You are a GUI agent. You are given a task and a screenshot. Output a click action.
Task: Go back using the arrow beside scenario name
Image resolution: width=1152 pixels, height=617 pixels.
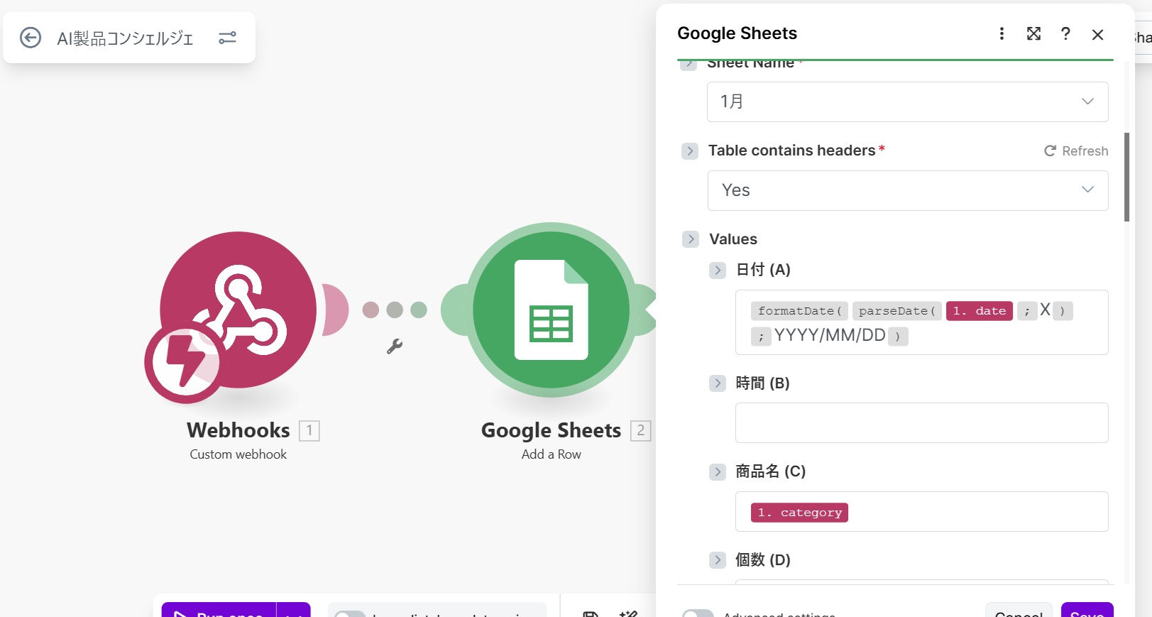(x=30, y=38)
